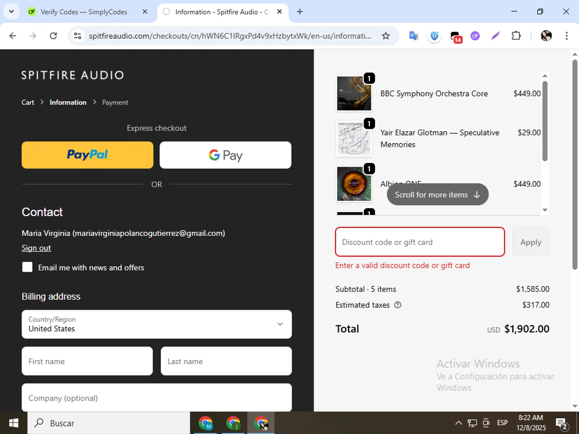Select the Information Spitfire Audio tab
The width and height of the screenshot is (579, 434).
222,12
